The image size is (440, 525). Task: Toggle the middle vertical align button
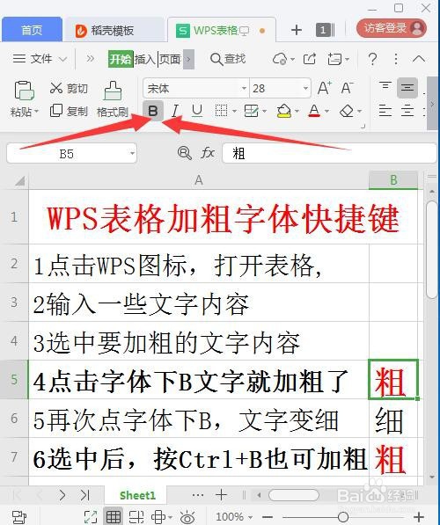pyautogui.click(x=407, y=88)
